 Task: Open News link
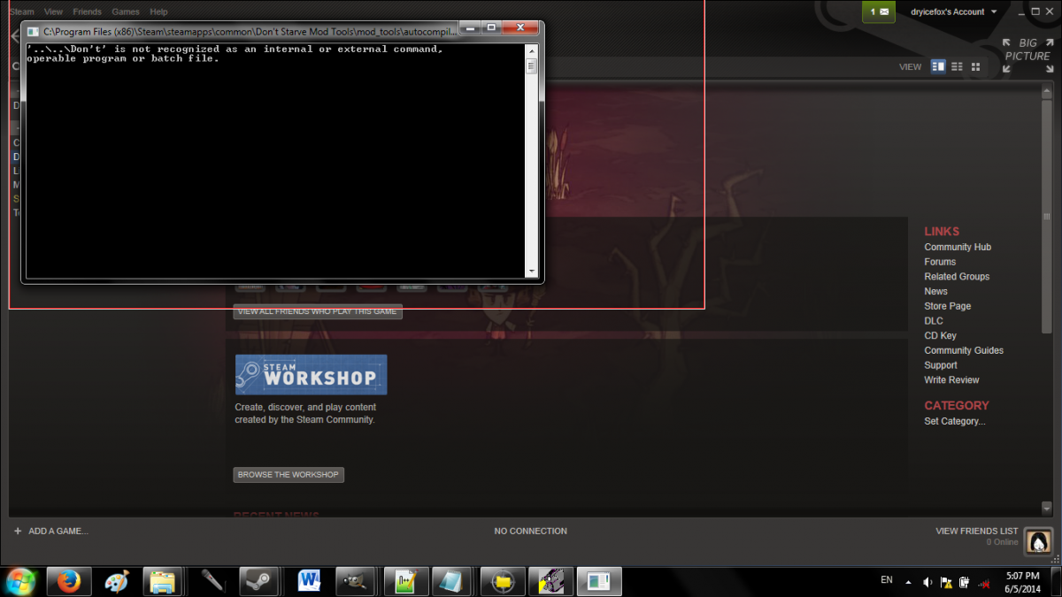pos(935,291)
